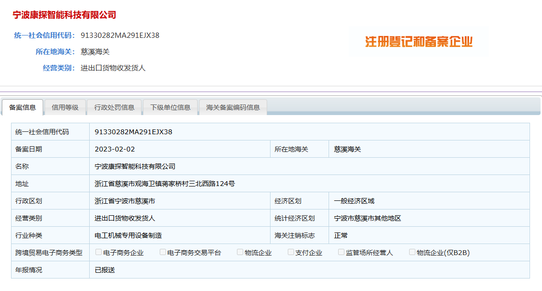Image resolution: width=542 pixels, height=291 pixels.
Task: Select the 下级单位信息 tab
Action: click(170, 107)
